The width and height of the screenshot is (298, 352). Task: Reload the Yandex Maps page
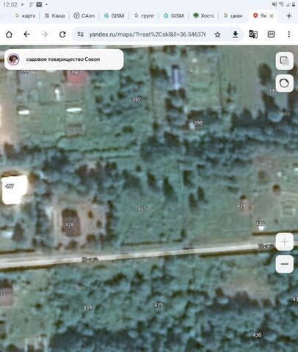62,34
